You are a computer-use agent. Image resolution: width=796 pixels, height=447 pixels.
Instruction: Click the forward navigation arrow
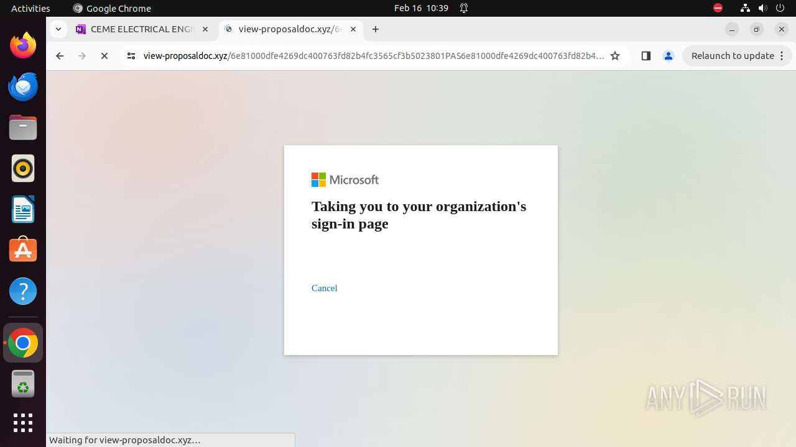pos(82,56)
